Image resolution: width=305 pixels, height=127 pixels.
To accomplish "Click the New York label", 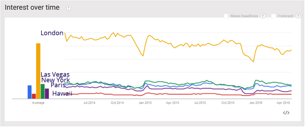I will pos(56,80).
